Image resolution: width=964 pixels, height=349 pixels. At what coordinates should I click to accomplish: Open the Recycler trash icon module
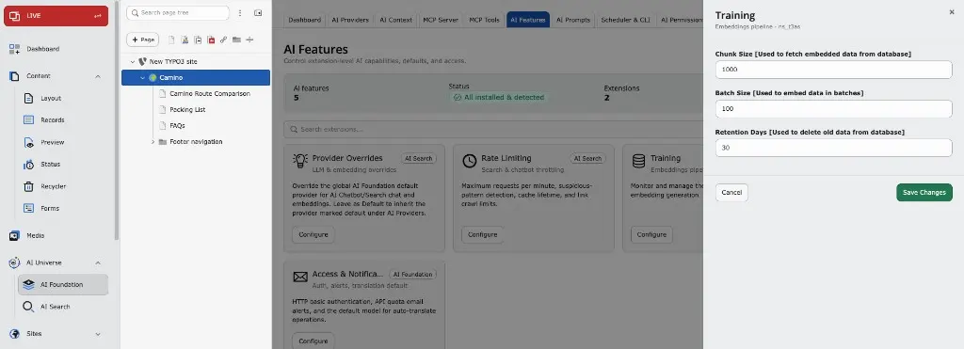click(28, 186)
